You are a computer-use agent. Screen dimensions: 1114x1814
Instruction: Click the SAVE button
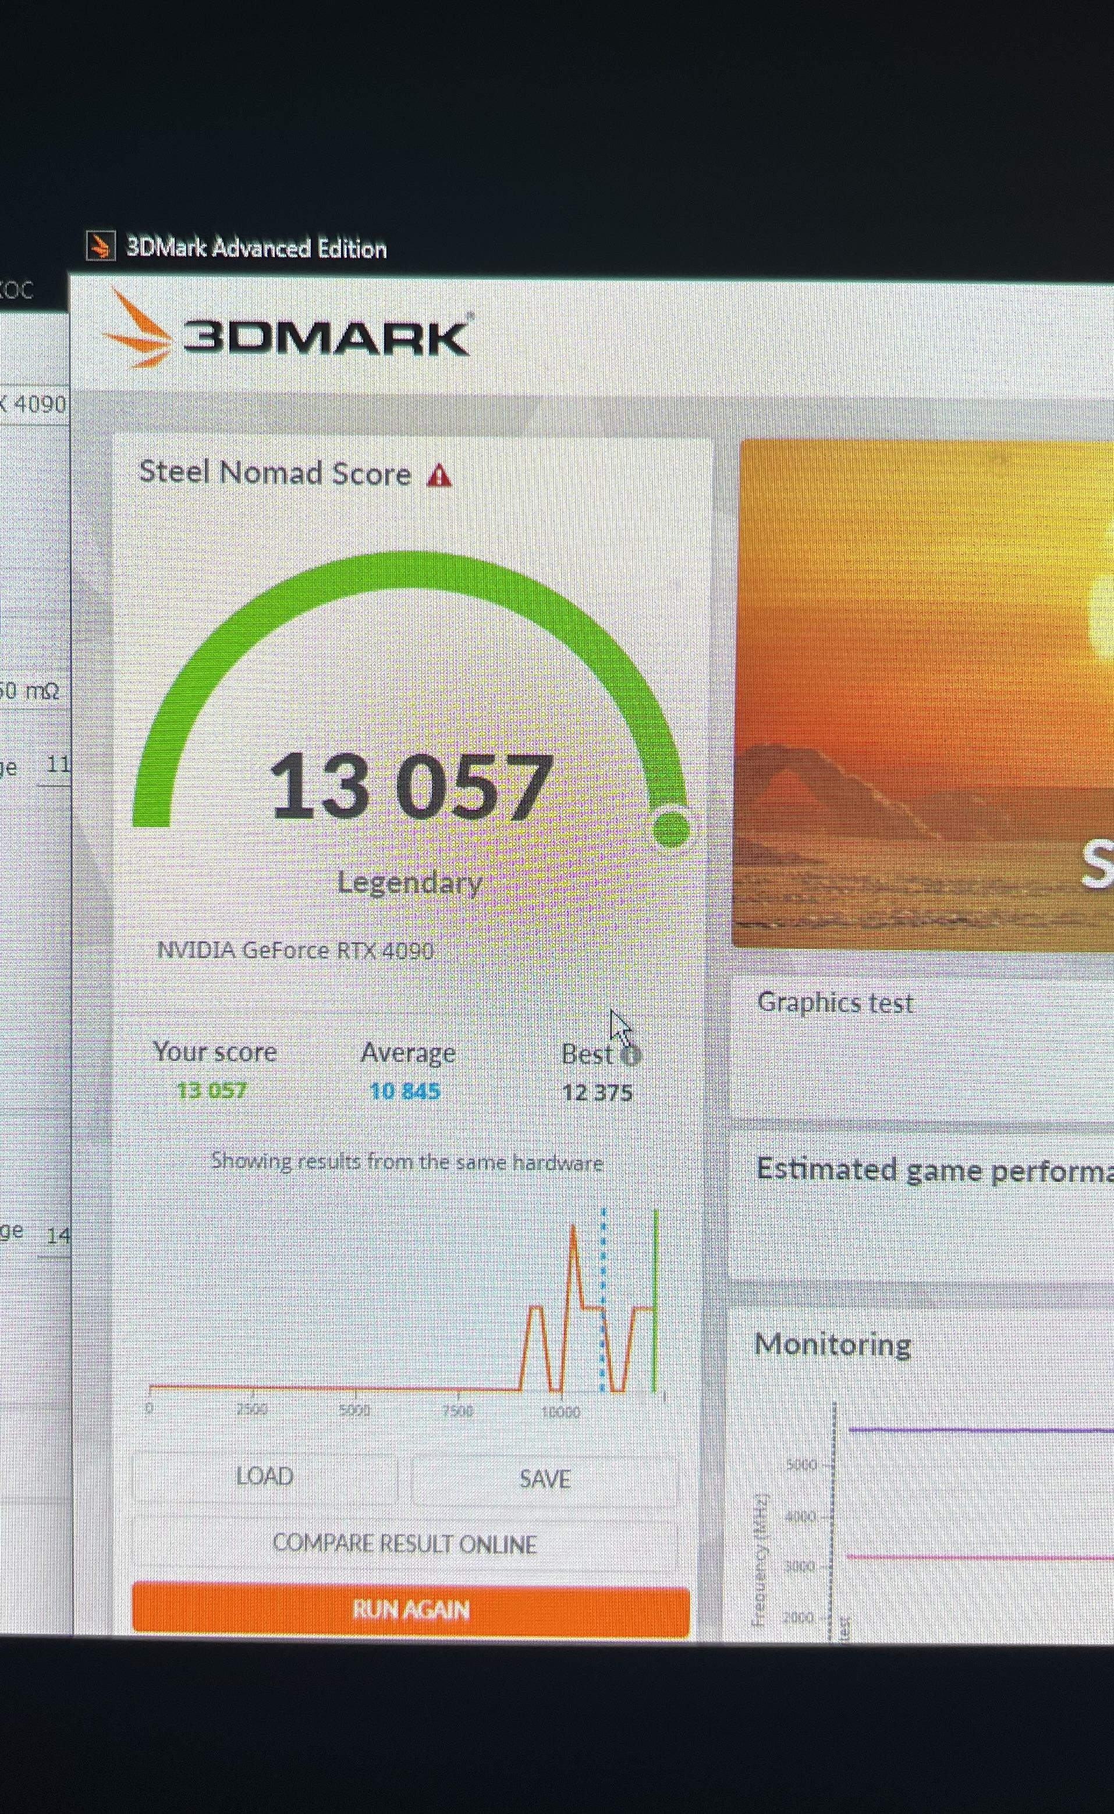point(544,1478)
